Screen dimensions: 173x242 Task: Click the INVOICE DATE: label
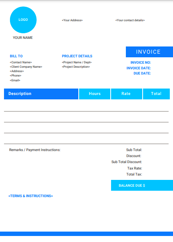point(139,68)
